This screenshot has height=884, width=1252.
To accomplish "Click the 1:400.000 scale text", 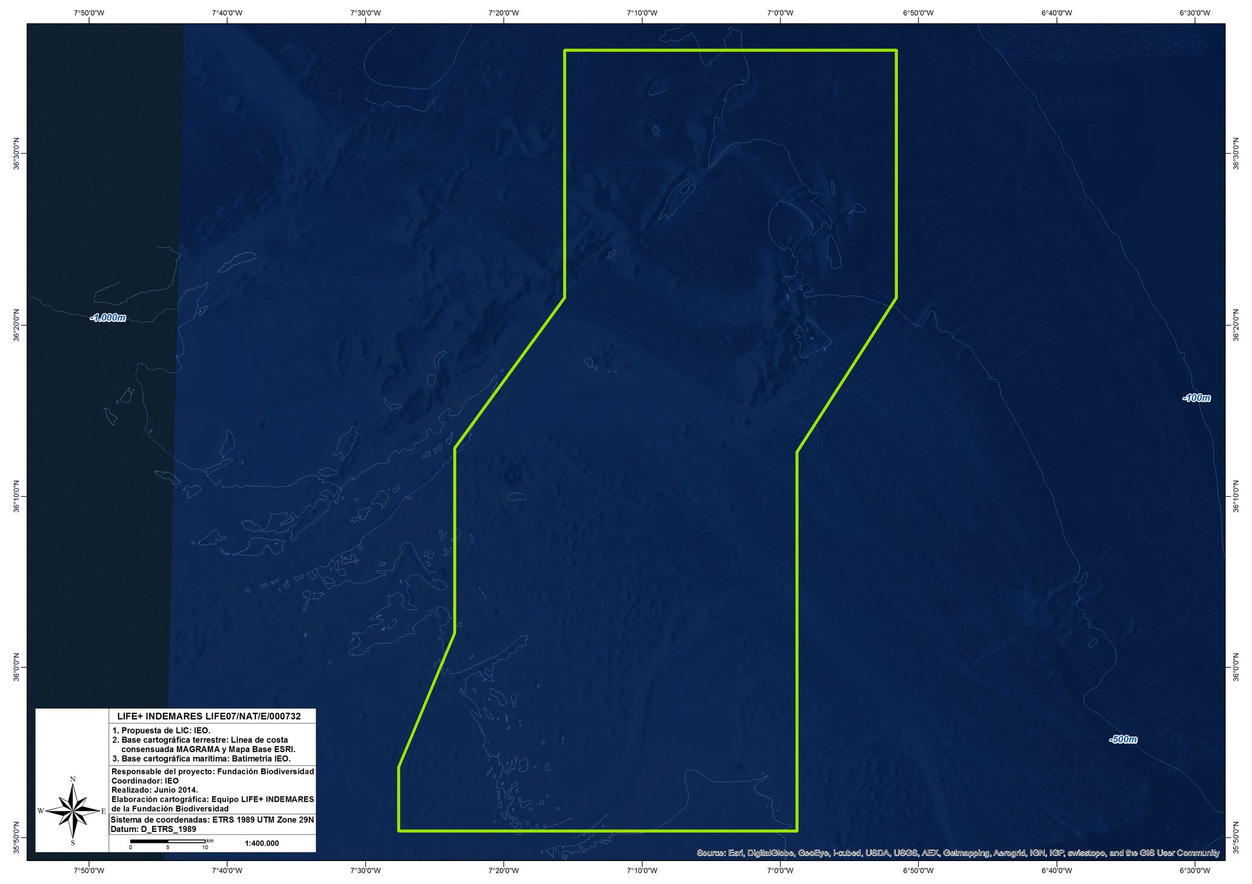I will 262,843.
